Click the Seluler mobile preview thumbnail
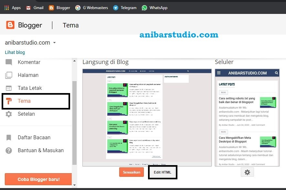The image size is (286, 190). (x=247, y=118)
